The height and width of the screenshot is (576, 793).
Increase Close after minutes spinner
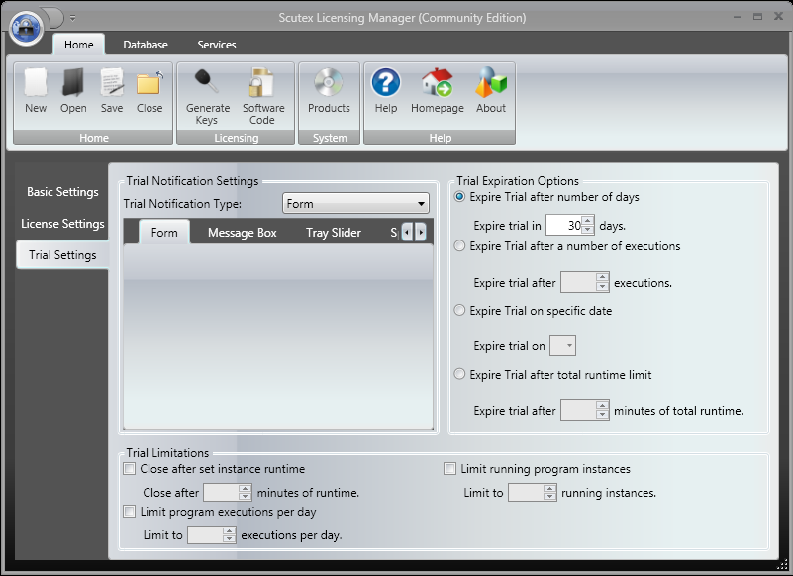click(x=245, y=488)
